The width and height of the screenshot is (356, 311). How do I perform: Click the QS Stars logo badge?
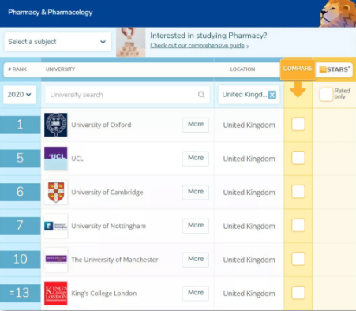click(335, 69)
